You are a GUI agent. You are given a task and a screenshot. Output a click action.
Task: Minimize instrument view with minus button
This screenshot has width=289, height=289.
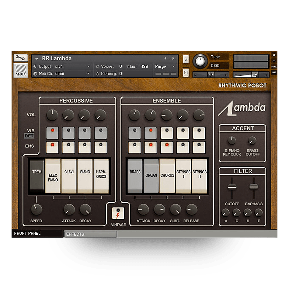pyautogui.click(x=274, y=61)
